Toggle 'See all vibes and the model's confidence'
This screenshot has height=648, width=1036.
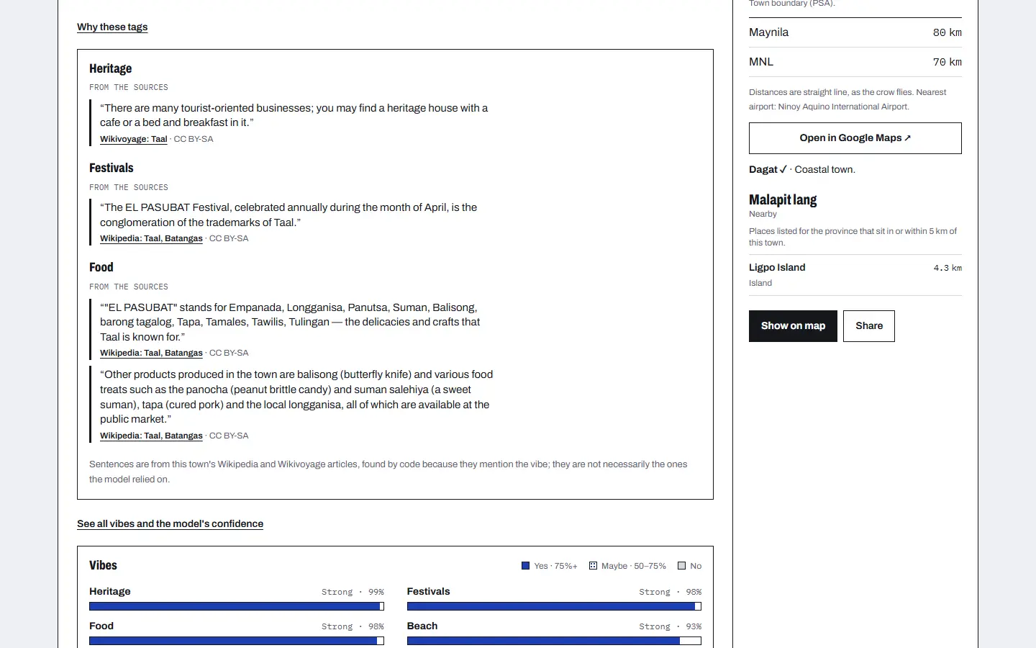170,524
